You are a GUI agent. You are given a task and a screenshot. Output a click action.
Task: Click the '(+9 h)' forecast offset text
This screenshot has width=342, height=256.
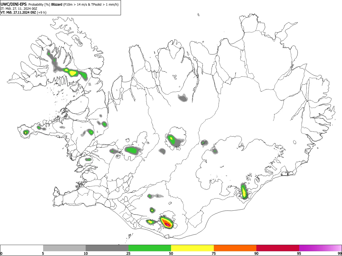click(41, 12)
